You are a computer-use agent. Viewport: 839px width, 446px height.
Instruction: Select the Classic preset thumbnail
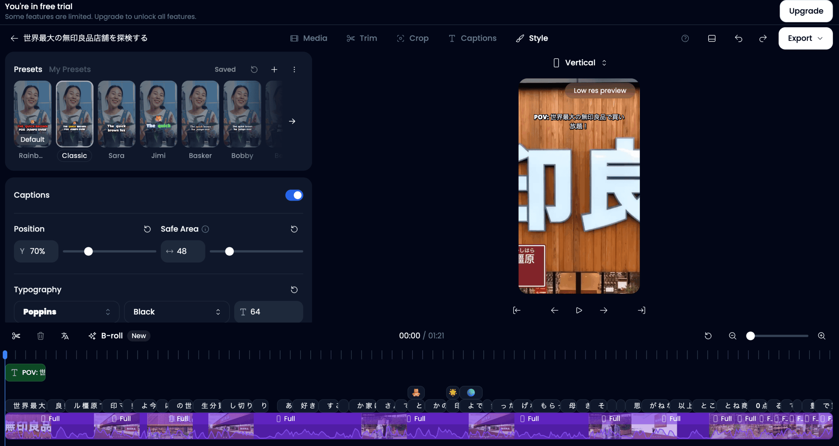pos(74,114)
